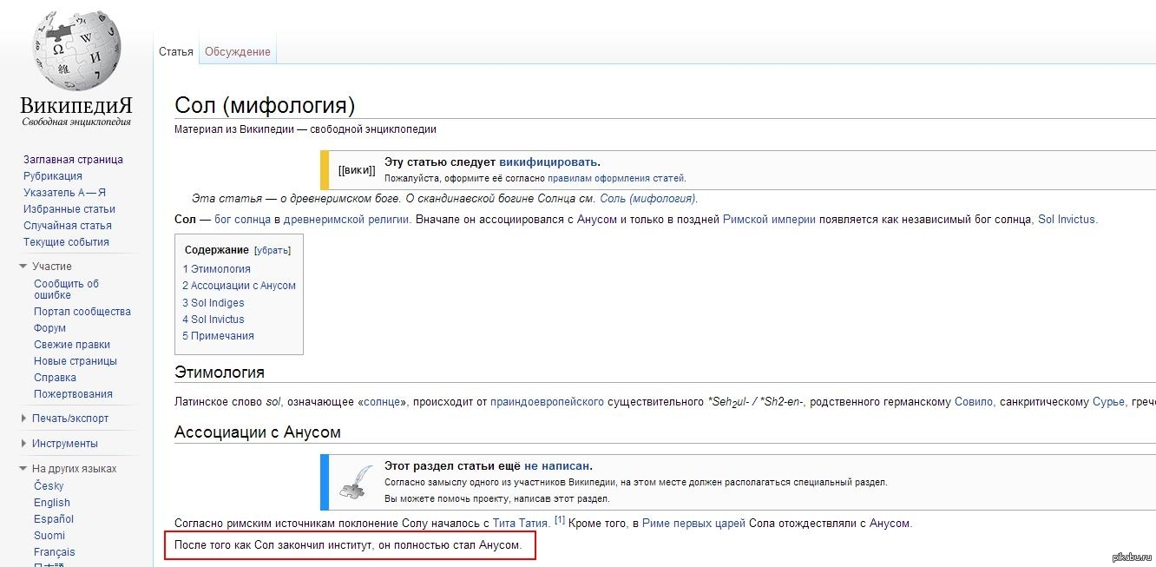Open the English language version

(x=52, y=503)
